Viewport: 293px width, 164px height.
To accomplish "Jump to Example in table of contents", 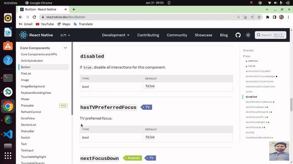I will [248, 51].
